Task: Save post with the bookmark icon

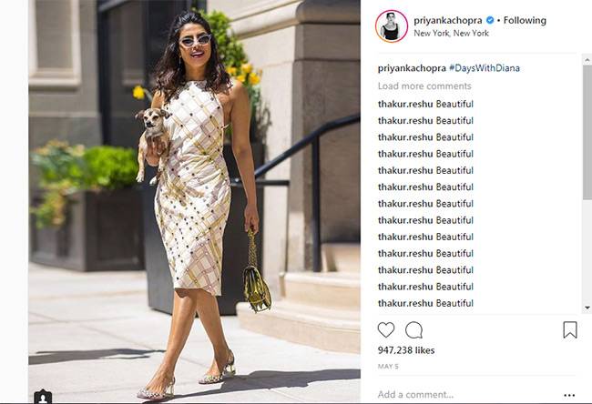Action: (570, 329)
